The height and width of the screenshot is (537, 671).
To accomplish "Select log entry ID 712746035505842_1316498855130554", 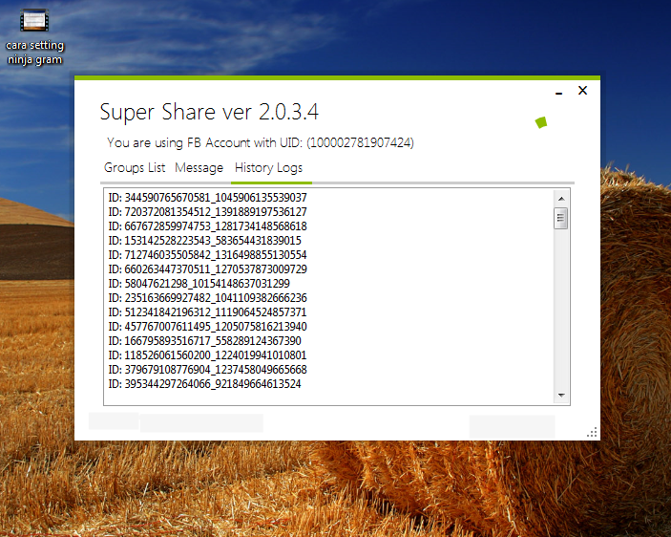I will click(x=207, y=255).
